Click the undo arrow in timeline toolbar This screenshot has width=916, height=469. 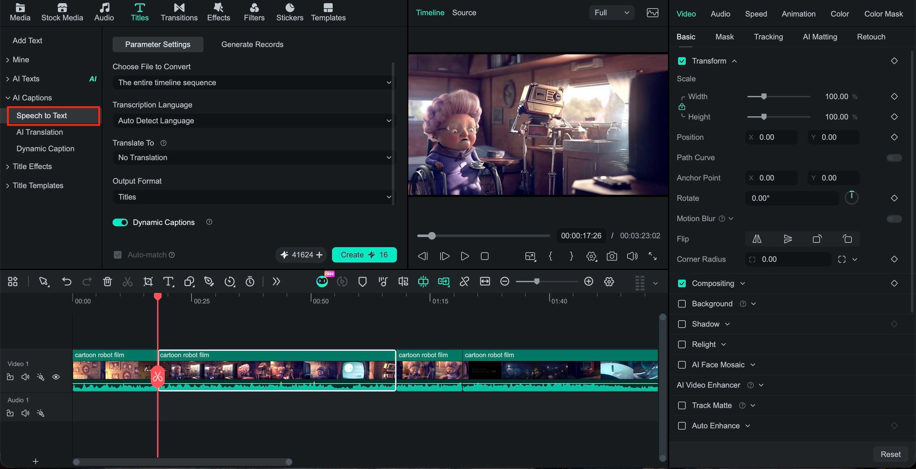pos(66,282)
